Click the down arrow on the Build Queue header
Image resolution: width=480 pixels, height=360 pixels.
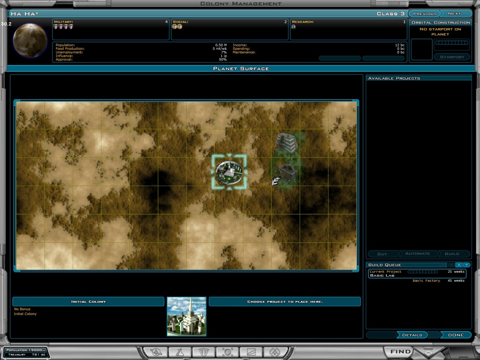point(465,265)
